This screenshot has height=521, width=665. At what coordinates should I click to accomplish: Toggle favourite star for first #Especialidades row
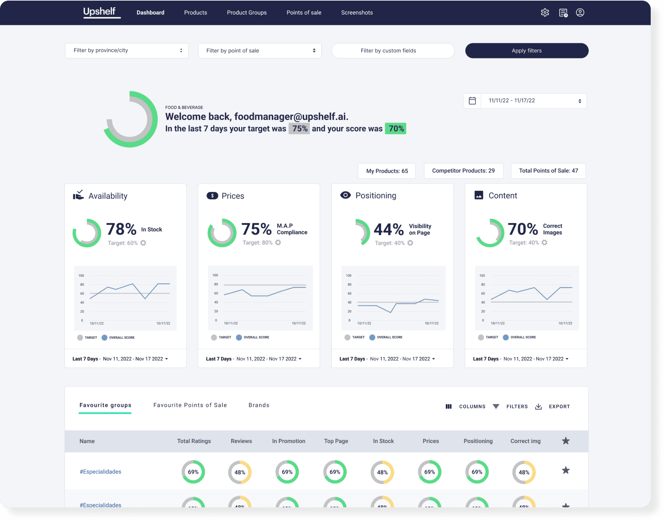(x=565, y=470)
